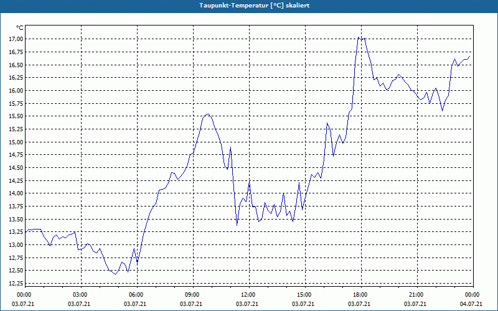
Task: Click the '°C' unit label on the y-axis
Action: 20,28
